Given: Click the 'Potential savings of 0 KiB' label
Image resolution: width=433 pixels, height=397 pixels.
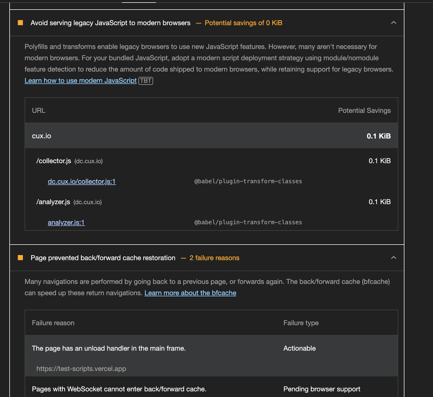Looking at the screenshot, I should [243, 23].
